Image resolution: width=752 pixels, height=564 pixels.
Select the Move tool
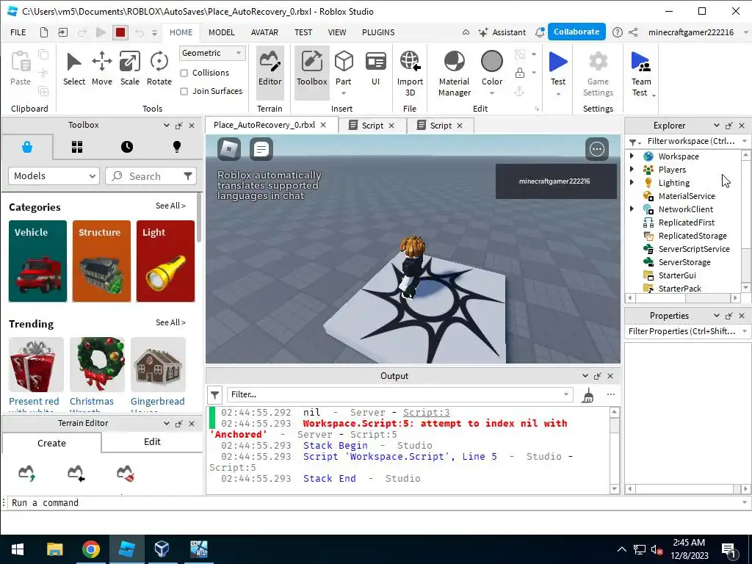(x=101, y=68)
